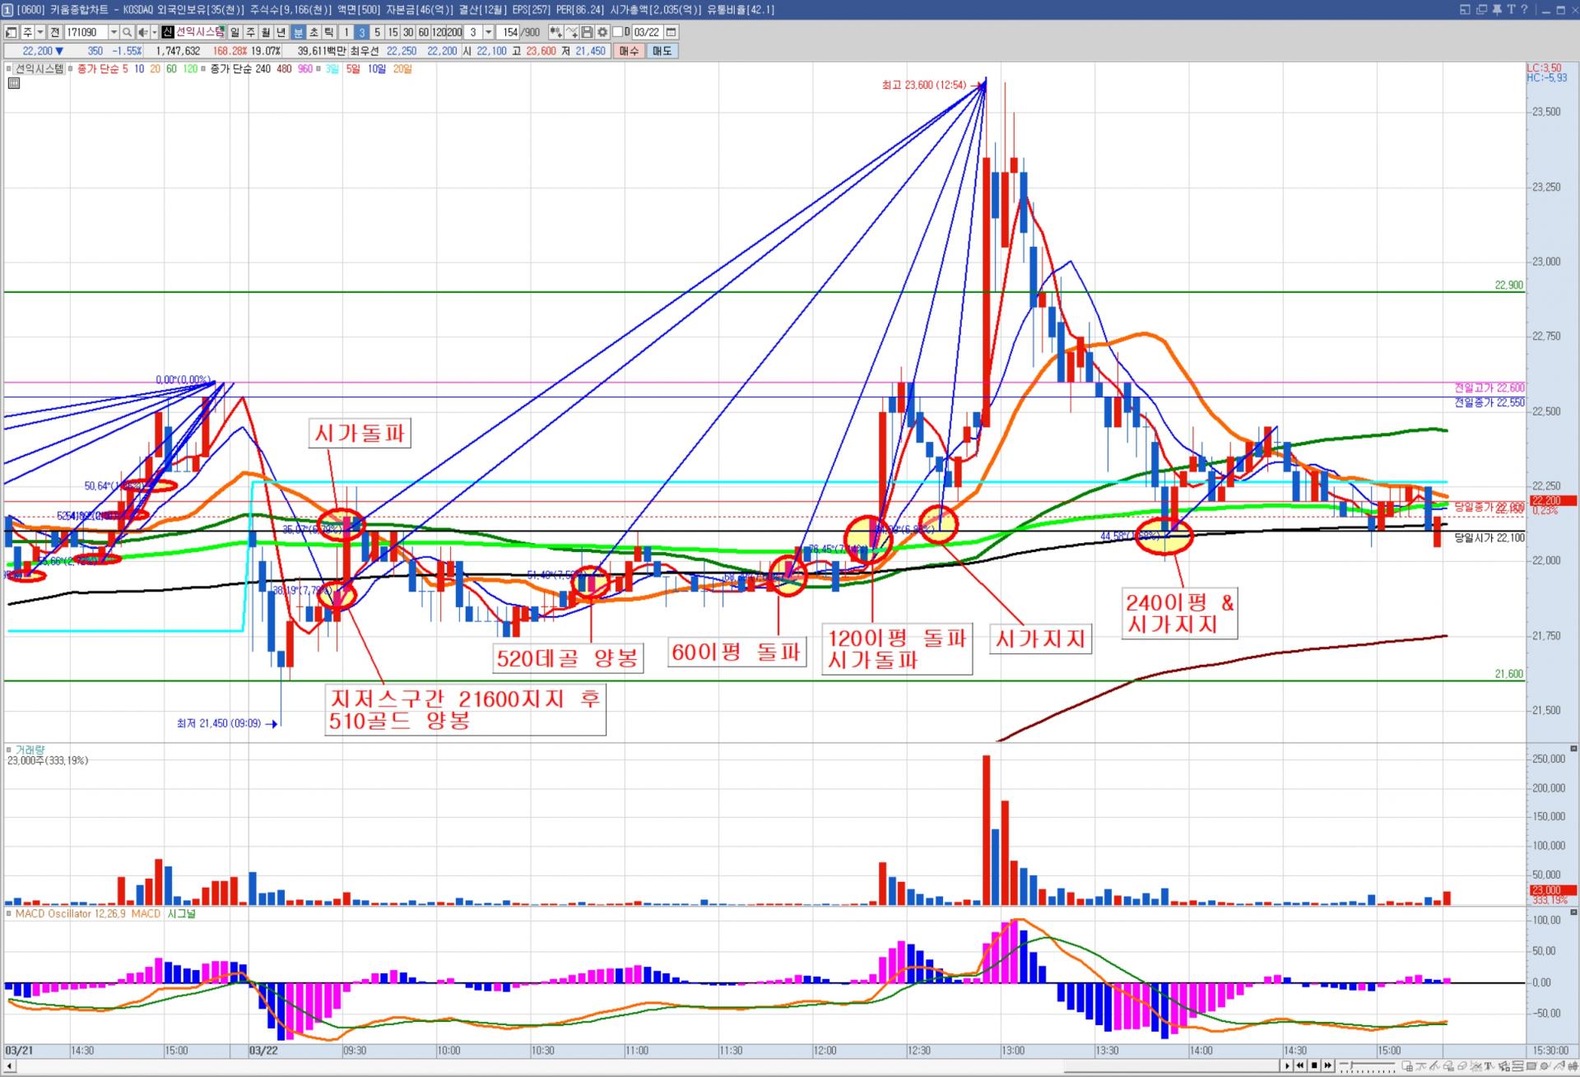
Task: Click the speaker sound icon in toolbar
Action: point(143,32)
